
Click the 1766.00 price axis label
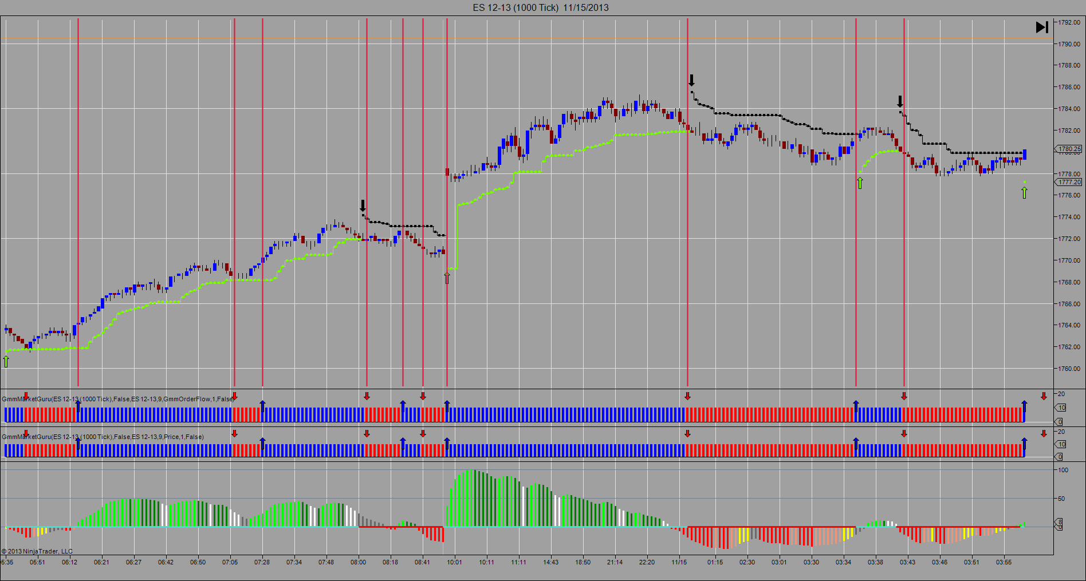pos(1069,305)
